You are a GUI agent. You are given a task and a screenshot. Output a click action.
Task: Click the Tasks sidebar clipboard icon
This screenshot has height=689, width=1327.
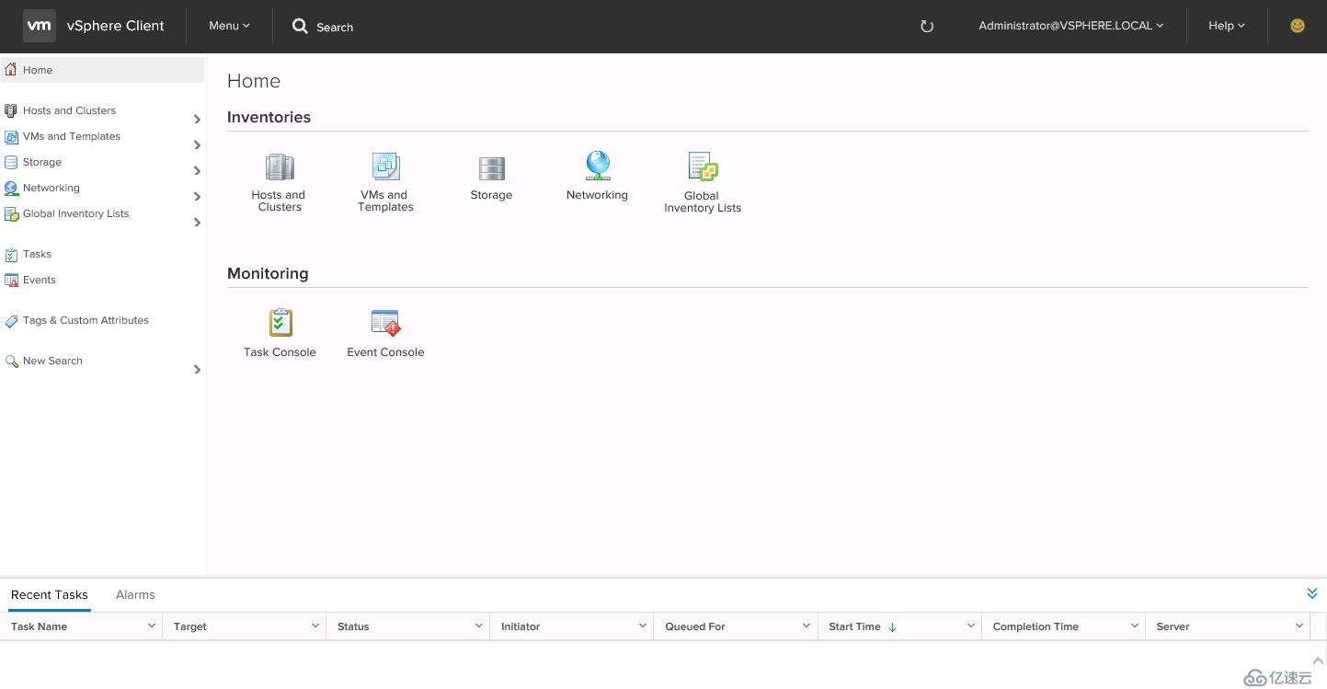click(x=11, y=254)
